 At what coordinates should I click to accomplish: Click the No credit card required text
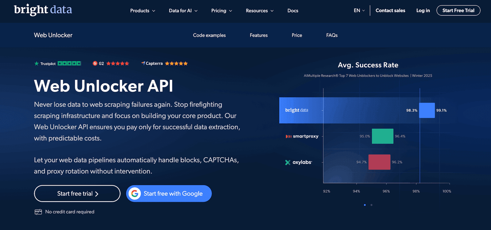click(70, 212)
